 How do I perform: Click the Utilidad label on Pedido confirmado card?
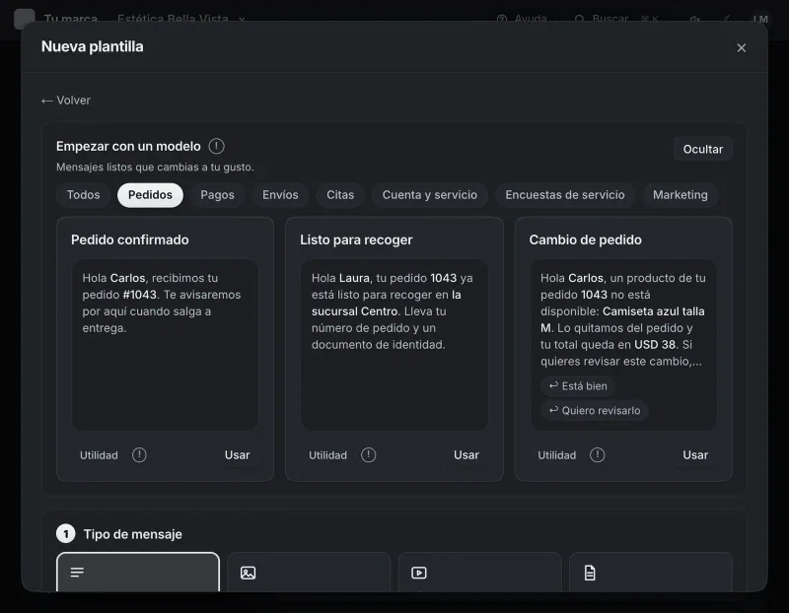99,455
